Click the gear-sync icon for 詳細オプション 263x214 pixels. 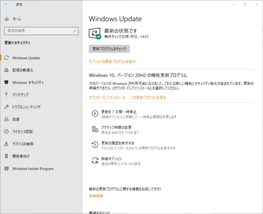(95, 160)
